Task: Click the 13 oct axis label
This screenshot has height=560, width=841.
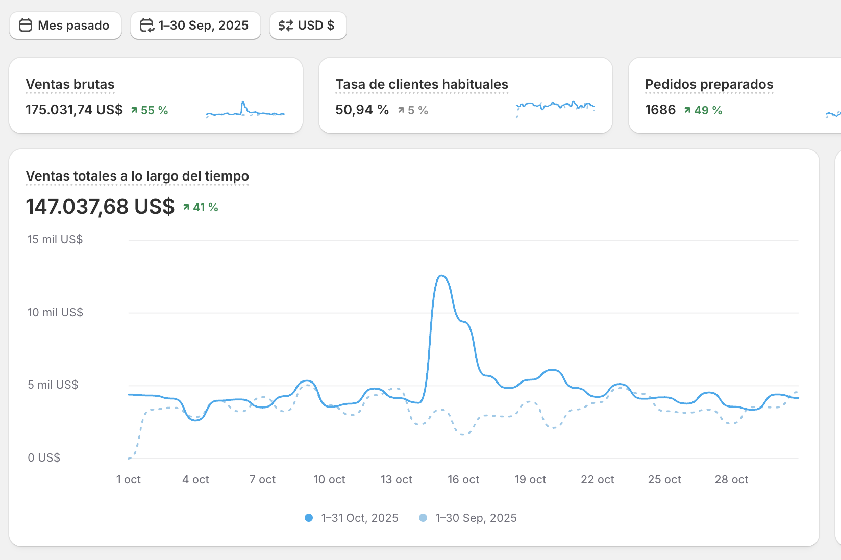Action: click(397, 479)
